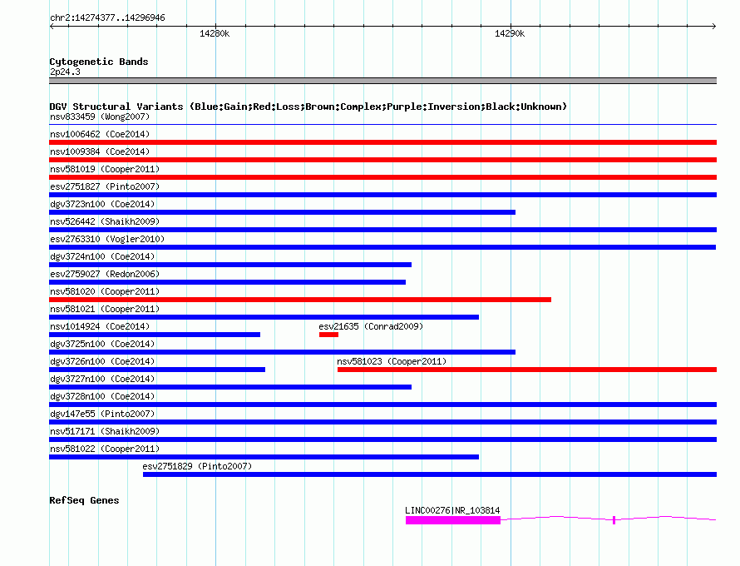740x566 pixels.
Task: Click the left arrowhead of the ruler
Action: pyautogui.click(x=52, y=26)
